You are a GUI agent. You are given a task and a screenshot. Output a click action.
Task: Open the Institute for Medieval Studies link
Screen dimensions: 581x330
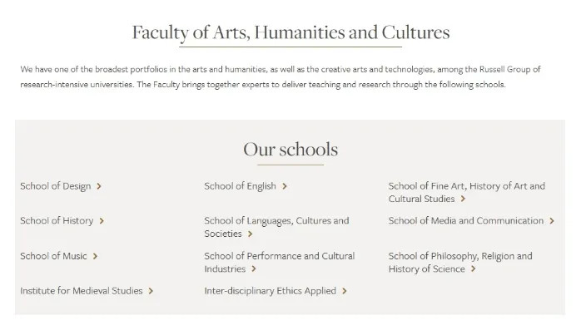[82, 291]
